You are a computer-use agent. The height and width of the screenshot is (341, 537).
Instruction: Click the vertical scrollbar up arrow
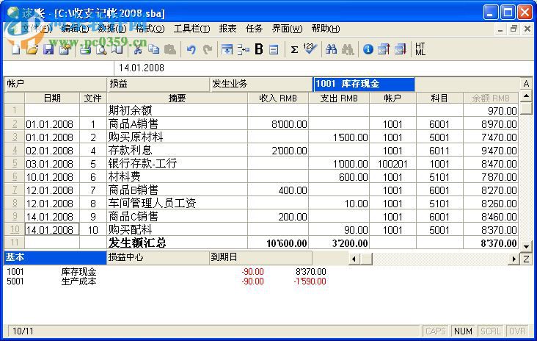point(526,96)
